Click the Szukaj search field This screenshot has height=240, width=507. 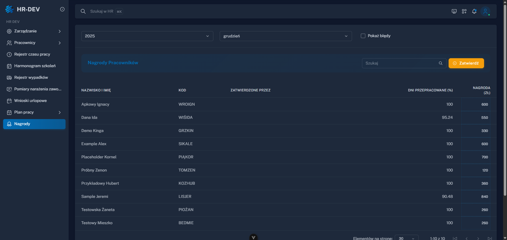coord(401,63)
